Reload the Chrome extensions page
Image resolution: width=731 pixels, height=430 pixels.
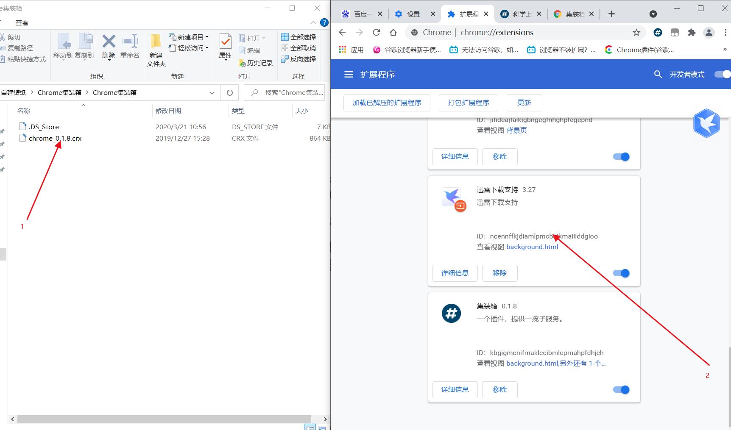click(376, 32)
